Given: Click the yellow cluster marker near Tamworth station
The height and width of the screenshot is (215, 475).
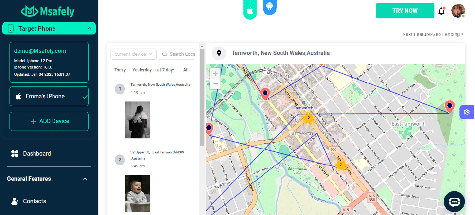Looking at the screenshot, I should (x=308, y=118).
